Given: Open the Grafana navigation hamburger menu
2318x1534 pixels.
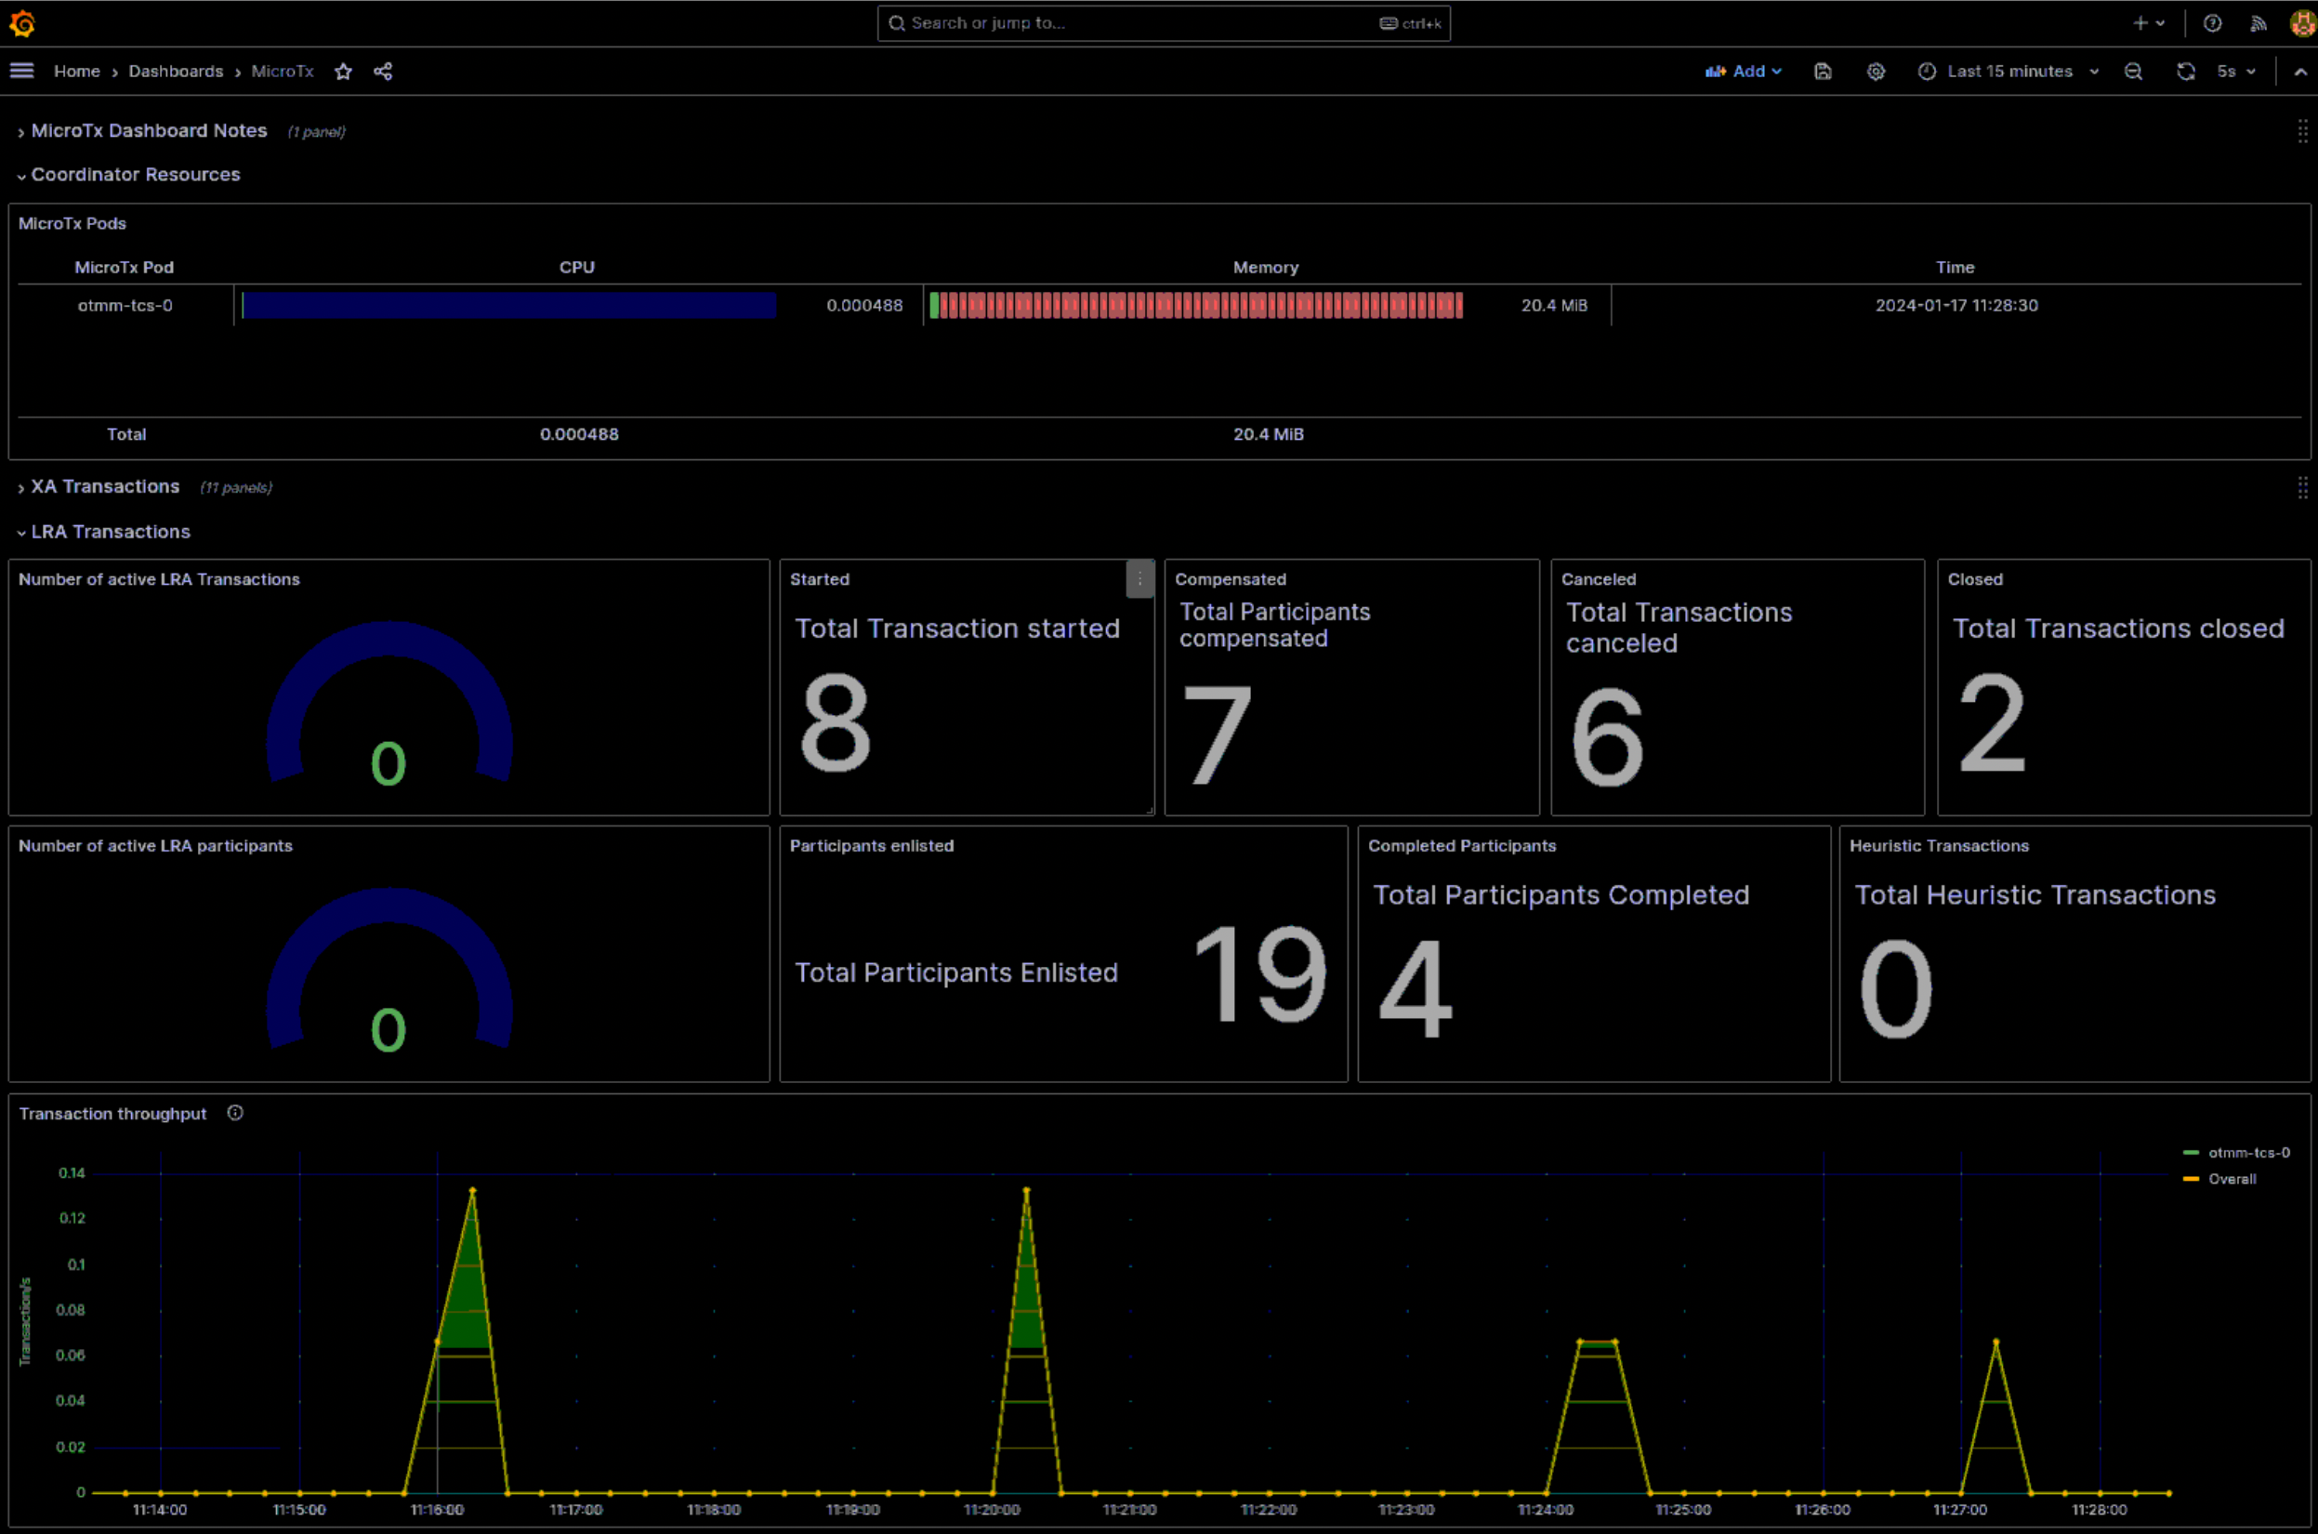Looking at the screenshot, I should point(21,71).
